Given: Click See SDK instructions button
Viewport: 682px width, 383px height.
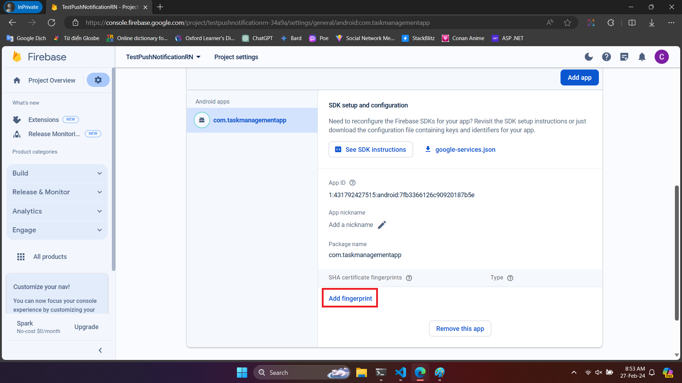Looking at the screenshot, I should [370, 150].
